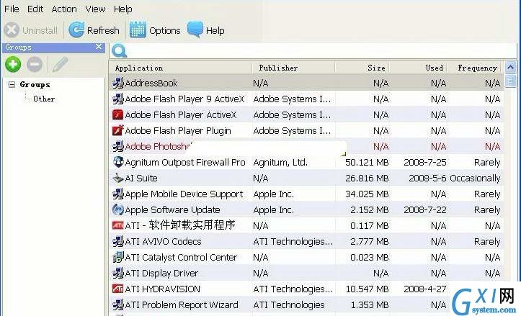Screen dimensions: 521x316
Task: Collapse the Groups tree node
Action: tap(12, 84)
